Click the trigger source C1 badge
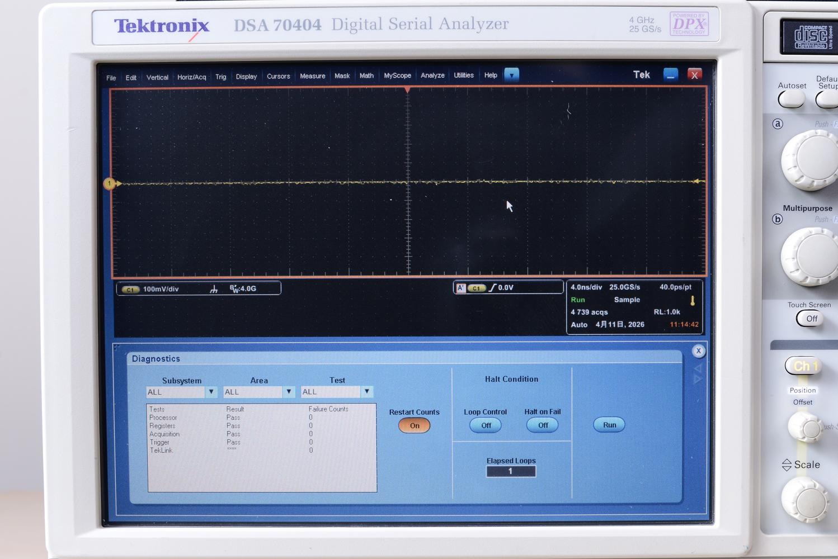838x559 pixels. tap(477, 288)
